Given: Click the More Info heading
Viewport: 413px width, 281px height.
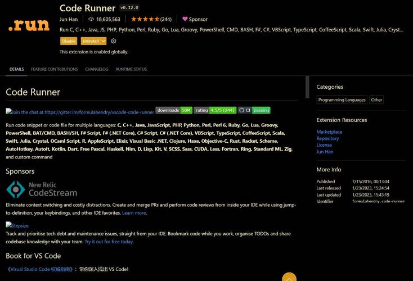Looking at the screenshot, I should (329, 170).
